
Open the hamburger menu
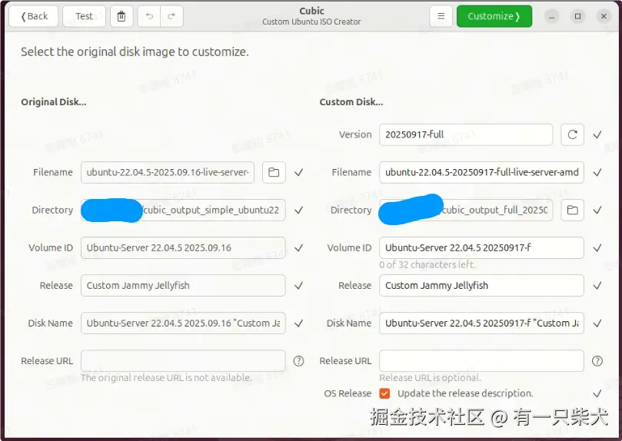(x=441, y=16)
